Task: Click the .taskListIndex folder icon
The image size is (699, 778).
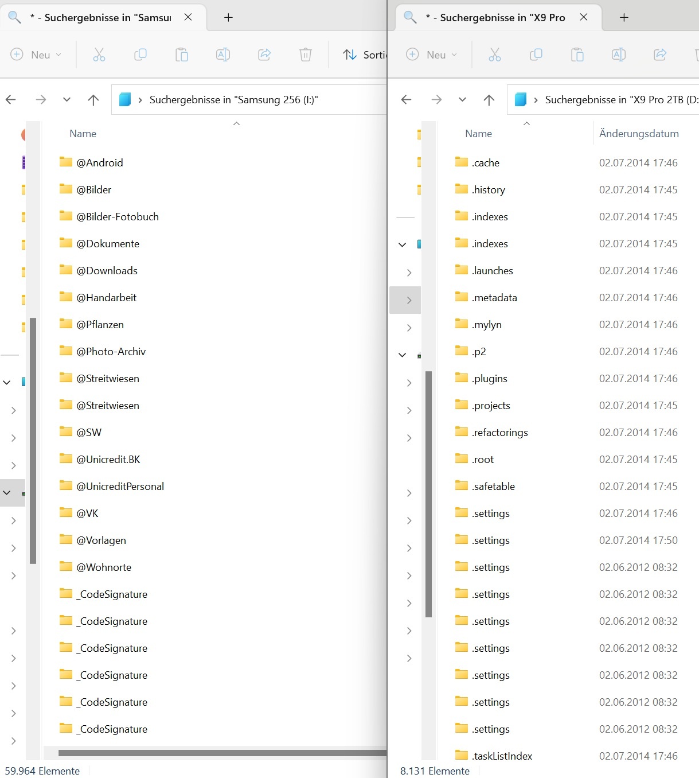Action: tap(462, 755)
